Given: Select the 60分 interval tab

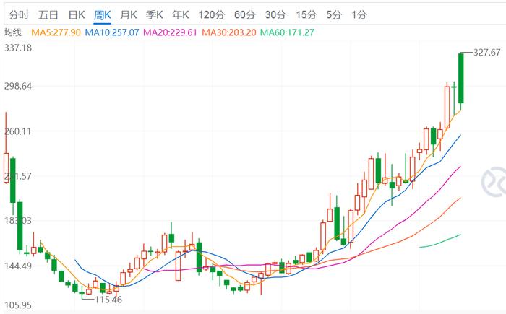Looking at the screenshot, I should [x=245, y=14].
